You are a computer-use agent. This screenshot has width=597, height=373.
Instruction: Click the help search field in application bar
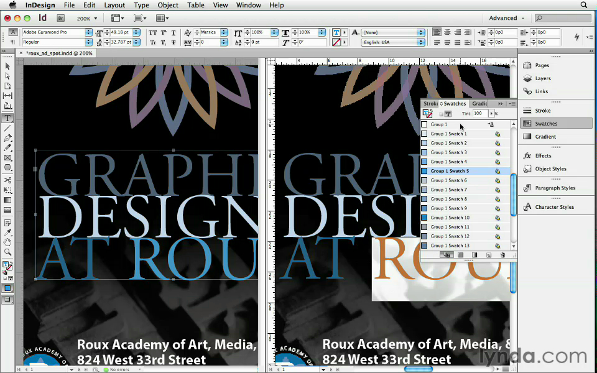pos(563,18)
